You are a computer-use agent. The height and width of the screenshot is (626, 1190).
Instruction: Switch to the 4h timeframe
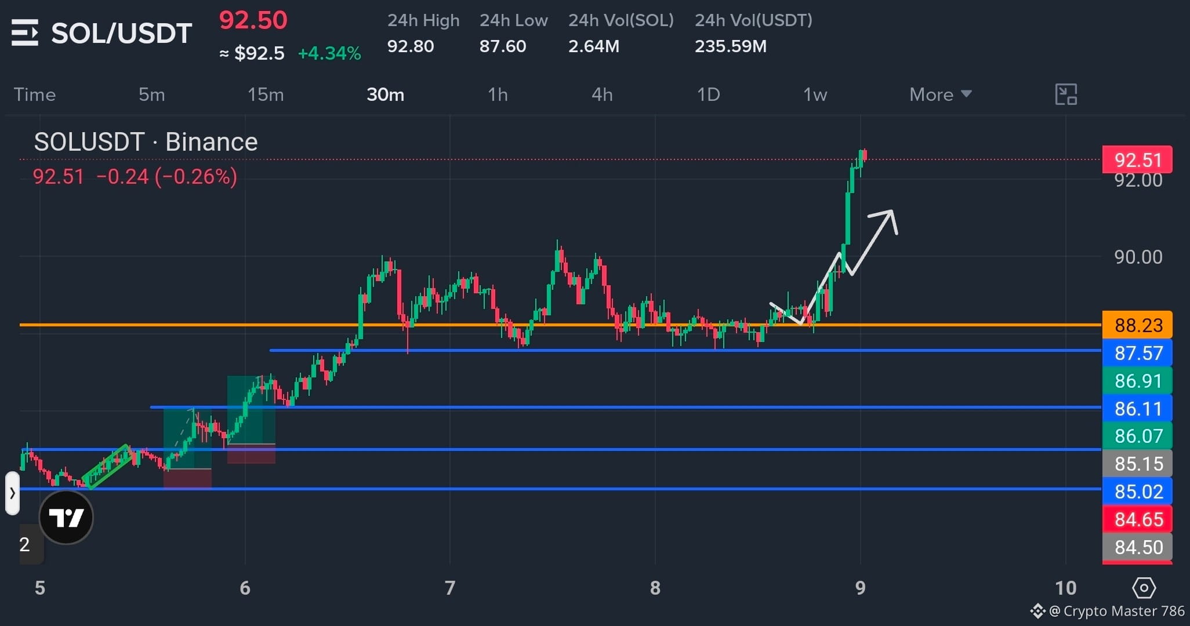click(x=602, y=94)
